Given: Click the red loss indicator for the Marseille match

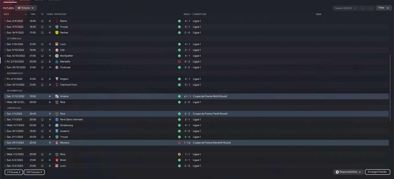Looking at the screenshot, I should coord(179,62).
